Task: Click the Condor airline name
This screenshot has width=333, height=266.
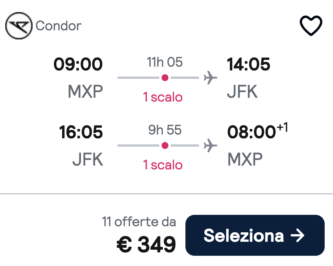Action: [58, 26]
